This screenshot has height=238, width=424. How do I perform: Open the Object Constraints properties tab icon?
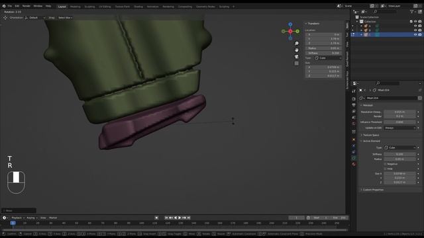point(354,152)
